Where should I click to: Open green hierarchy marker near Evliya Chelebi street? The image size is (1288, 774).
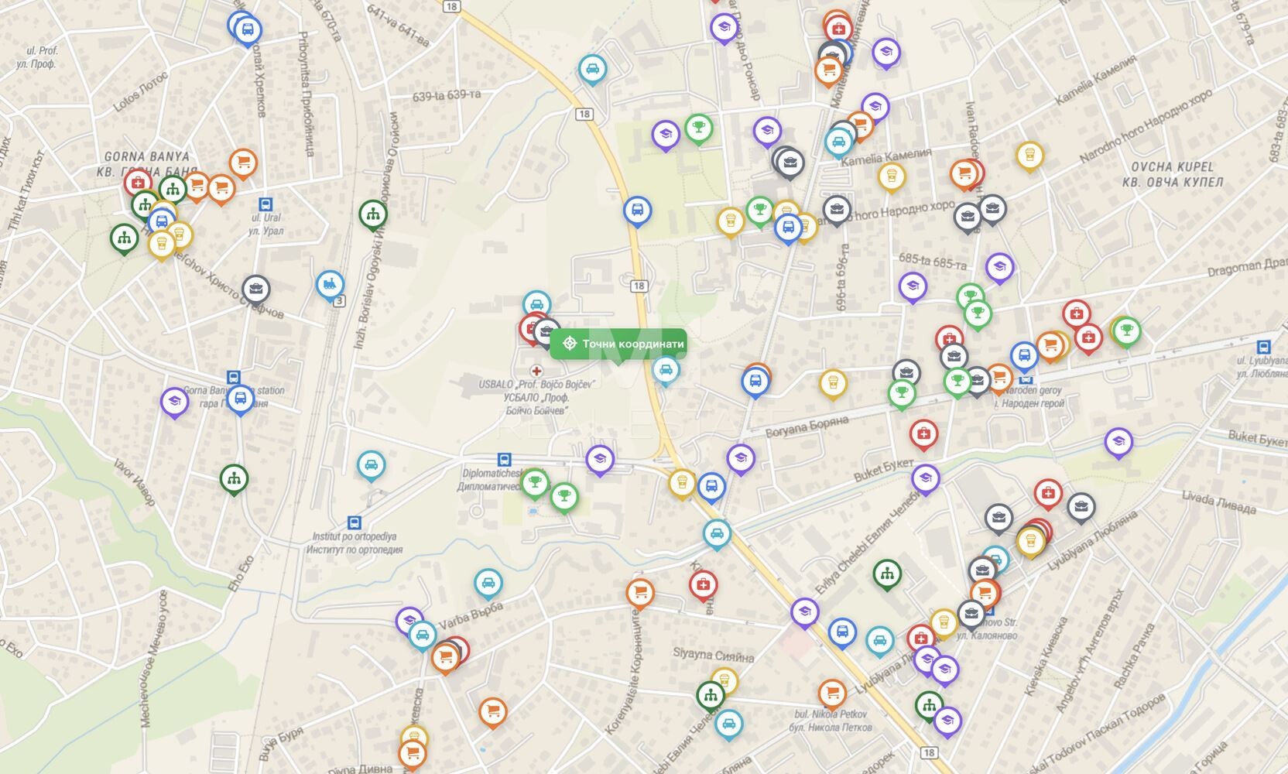point(887,574)
